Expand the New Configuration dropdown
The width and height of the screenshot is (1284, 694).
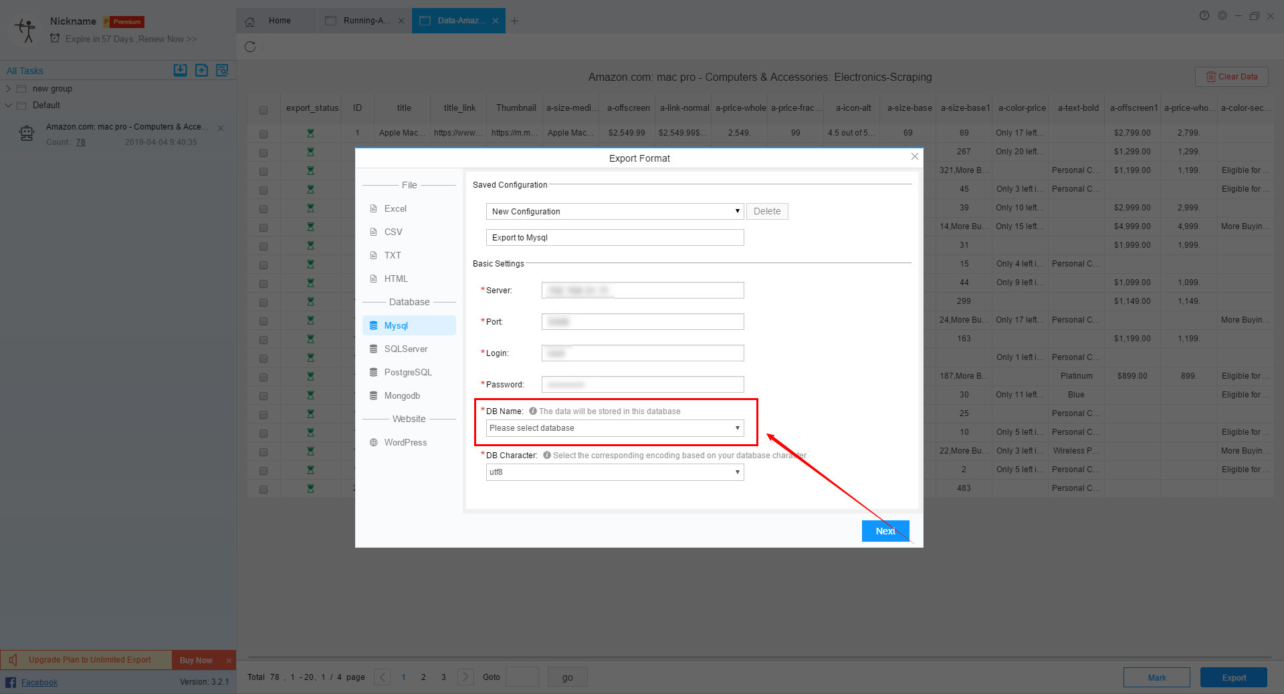point(615,212)
